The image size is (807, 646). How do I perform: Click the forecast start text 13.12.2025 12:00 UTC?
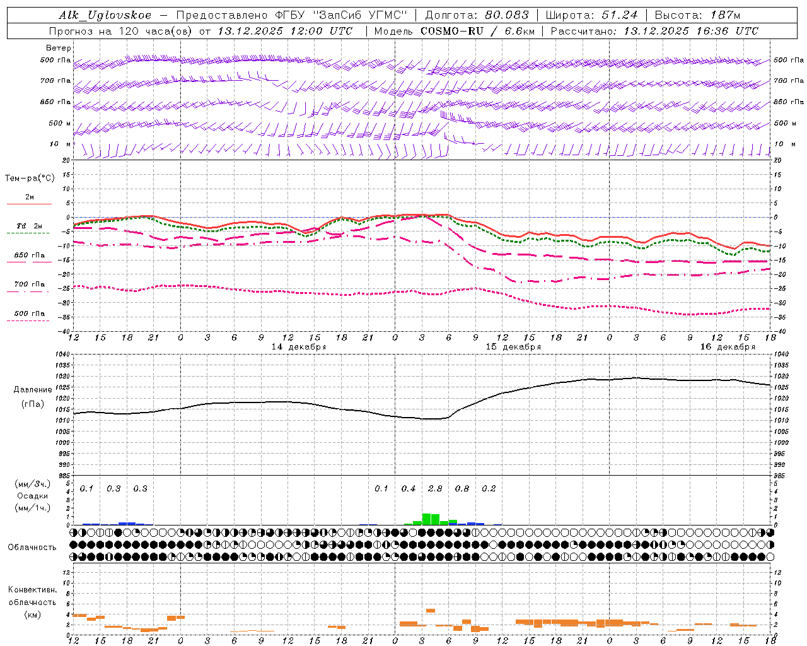[285, 31]
